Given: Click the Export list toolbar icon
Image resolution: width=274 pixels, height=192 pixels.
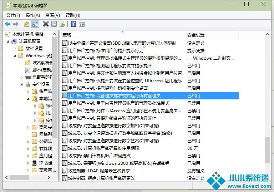Looking at the screenshot, I should click(62, 24).
